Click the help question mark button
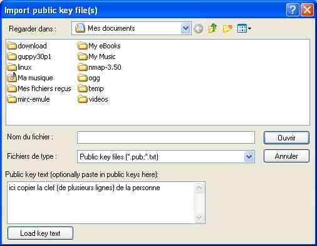Screen dimensions: 317x246 [293, 9]
